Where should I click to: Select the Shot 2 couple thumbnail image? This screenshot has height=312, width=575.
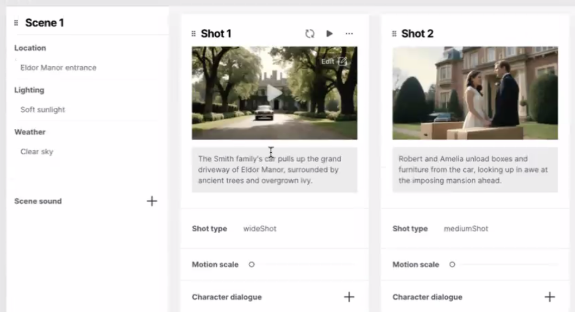tap(475, 93)
